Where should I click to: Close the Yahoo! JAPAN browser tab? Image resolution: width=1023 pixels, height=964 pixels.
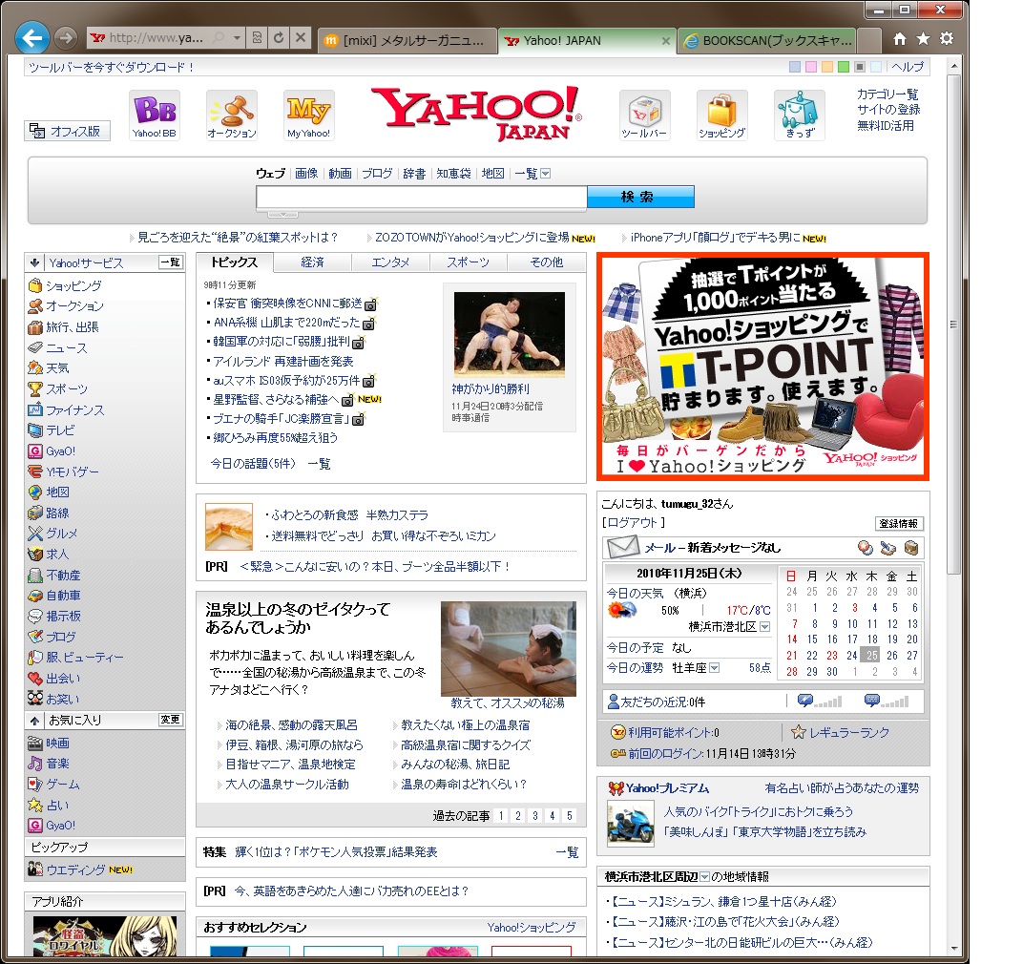(665, 40)
